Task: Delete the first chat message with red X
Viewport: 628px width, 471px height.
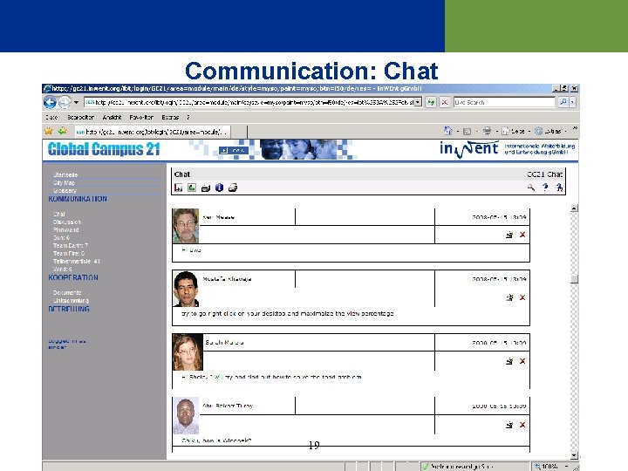Action: pos(522,235)
